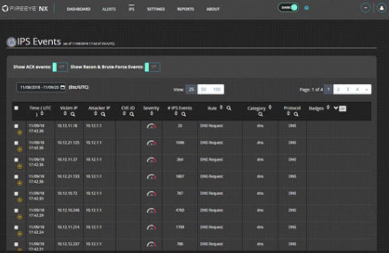
Task: Sort by Severity column
Action: 152,114
